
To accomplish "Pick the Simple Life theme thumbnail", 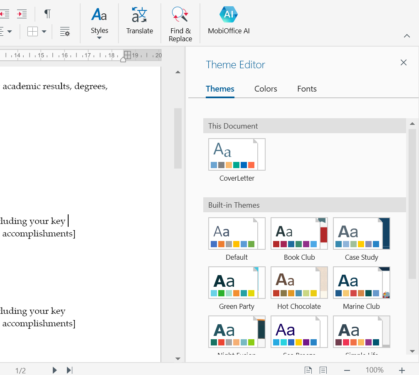I will tap(362, 332).
